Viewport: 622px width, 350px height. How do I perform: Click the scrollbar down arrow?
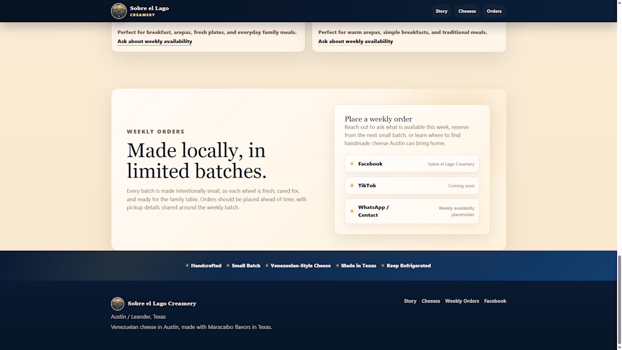point(619,347)
